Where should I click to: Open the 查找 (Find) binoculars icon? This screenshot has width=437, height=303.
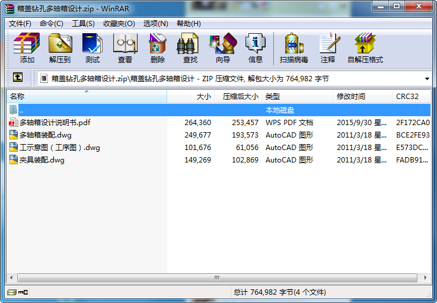click(187, 43)
